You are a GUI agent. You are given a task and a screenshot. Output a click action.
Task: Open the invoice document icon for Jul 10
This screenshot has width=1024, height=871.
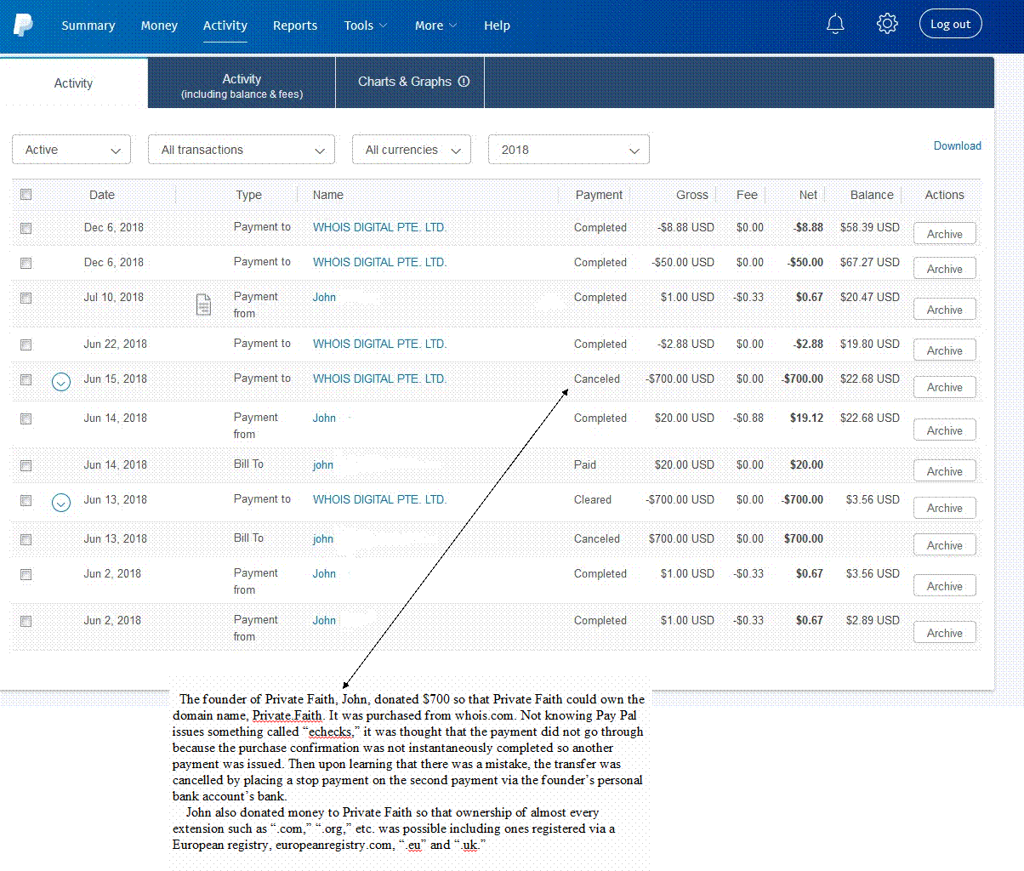point(204,304)
